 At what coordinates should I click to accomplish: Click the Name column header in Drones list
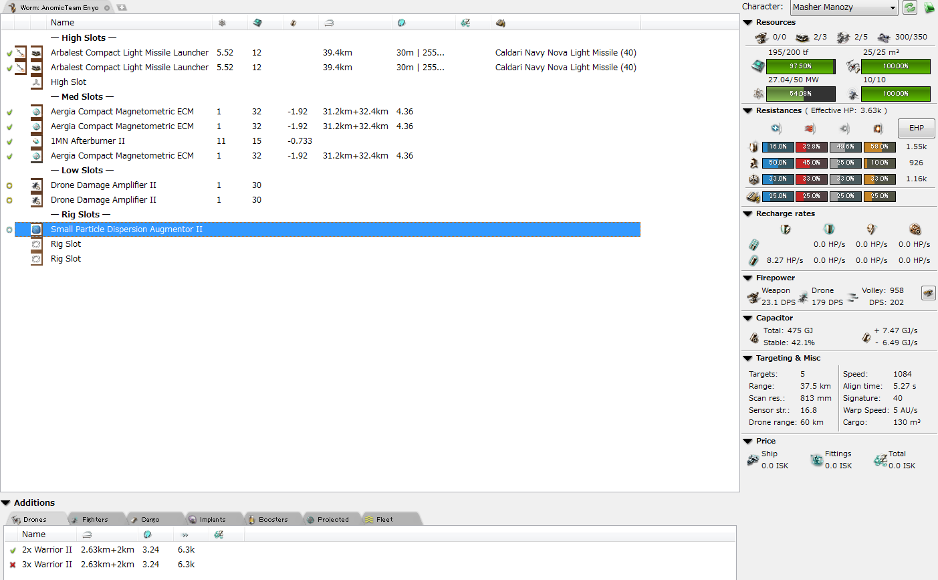[47, 535]
